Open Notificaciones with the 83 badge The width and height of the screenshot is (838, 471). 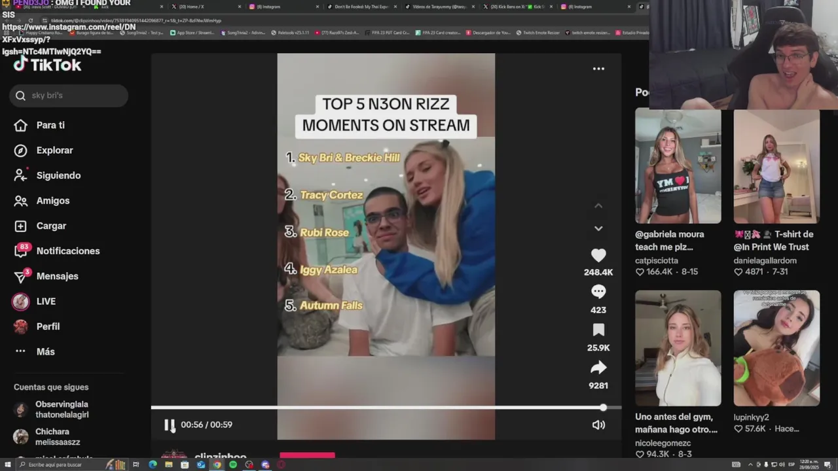point(57,251)
